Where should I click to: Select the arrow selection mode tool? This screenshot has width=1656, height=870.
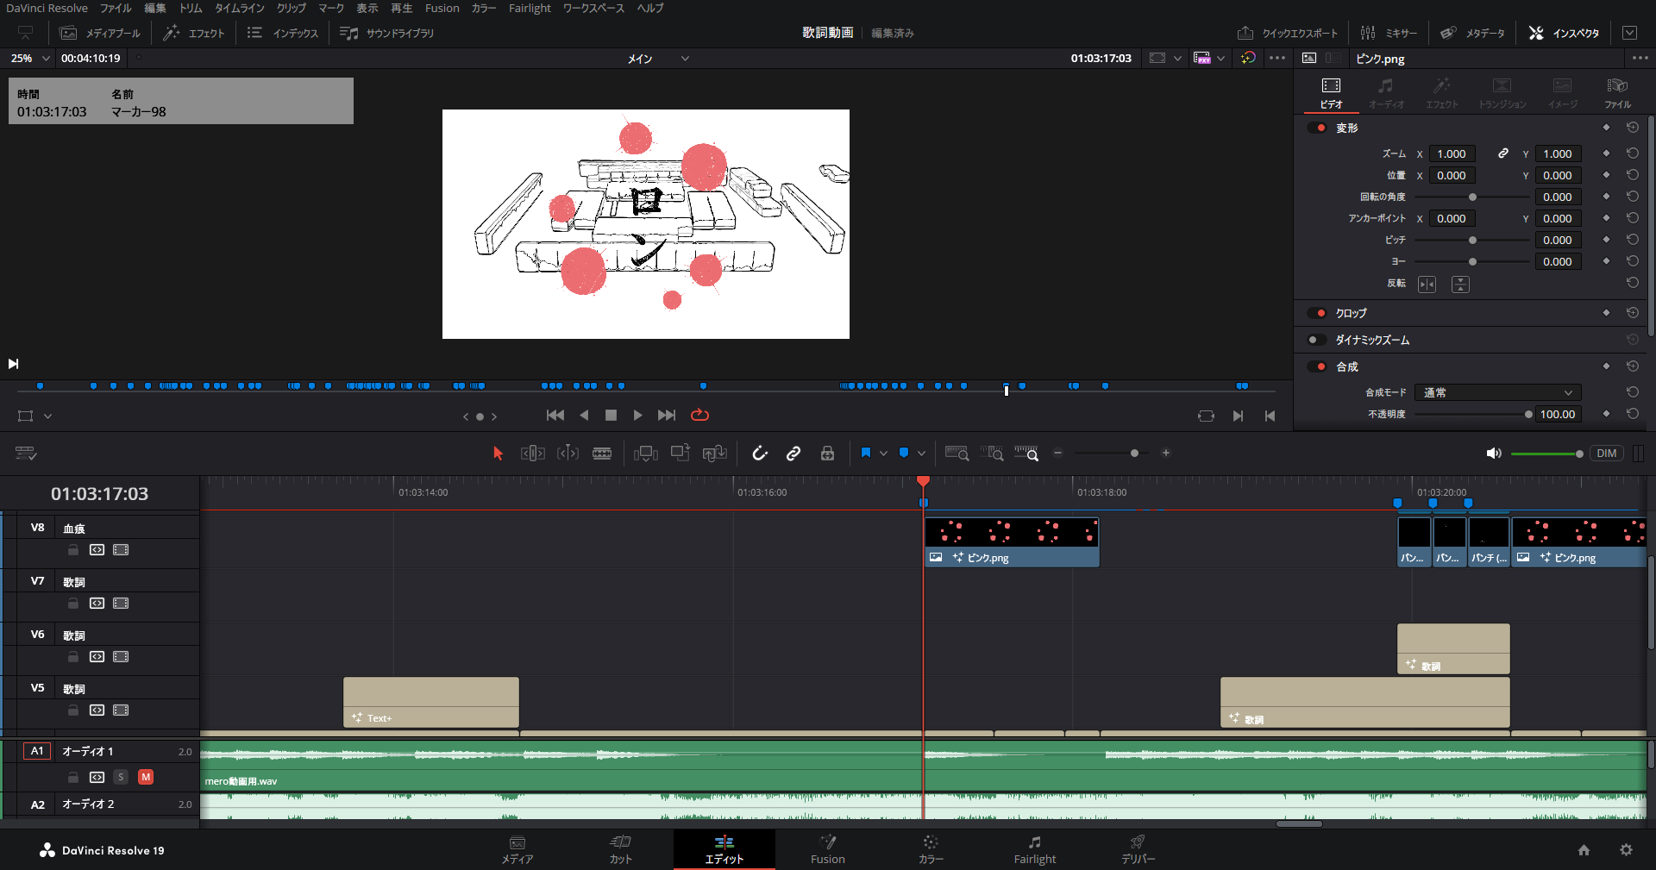click(x=498, y=454)
